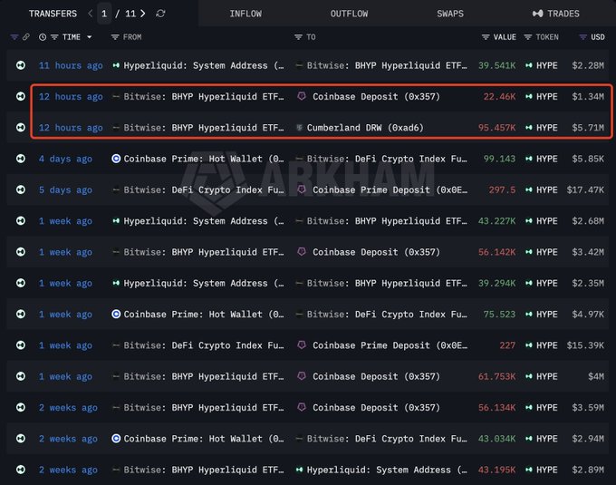Switch to the INFLOW tab

pos(245,14)
